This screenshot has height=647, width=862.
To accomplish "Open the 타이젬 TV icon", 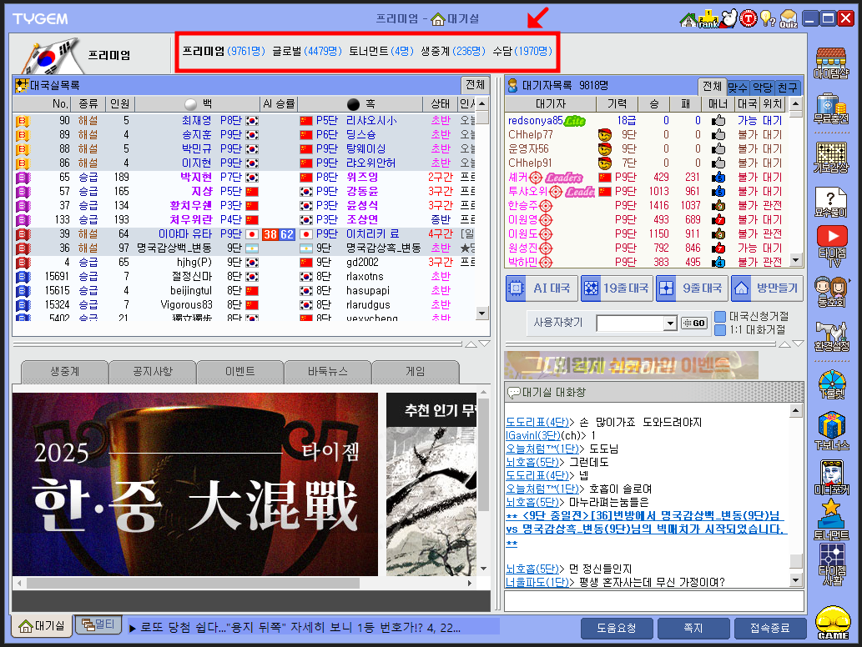I will point(831,246).
